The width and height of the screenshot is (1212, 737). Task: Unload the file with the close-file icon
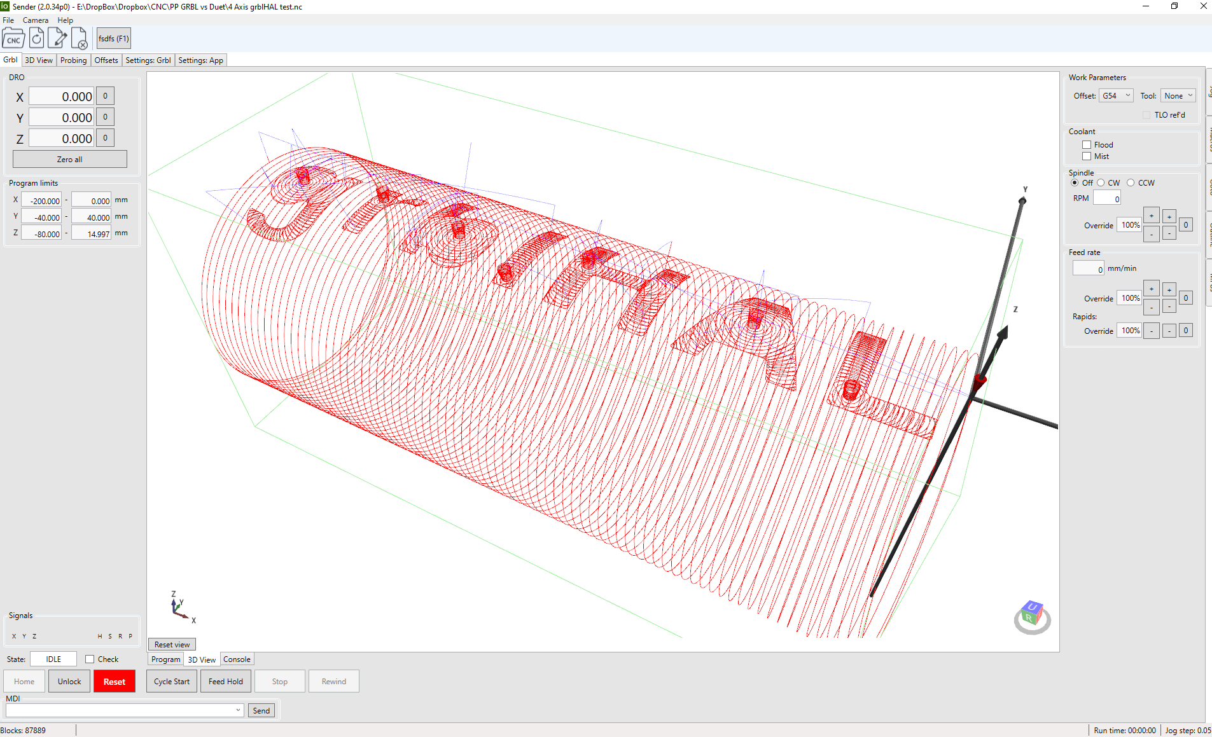pos(80,38)
